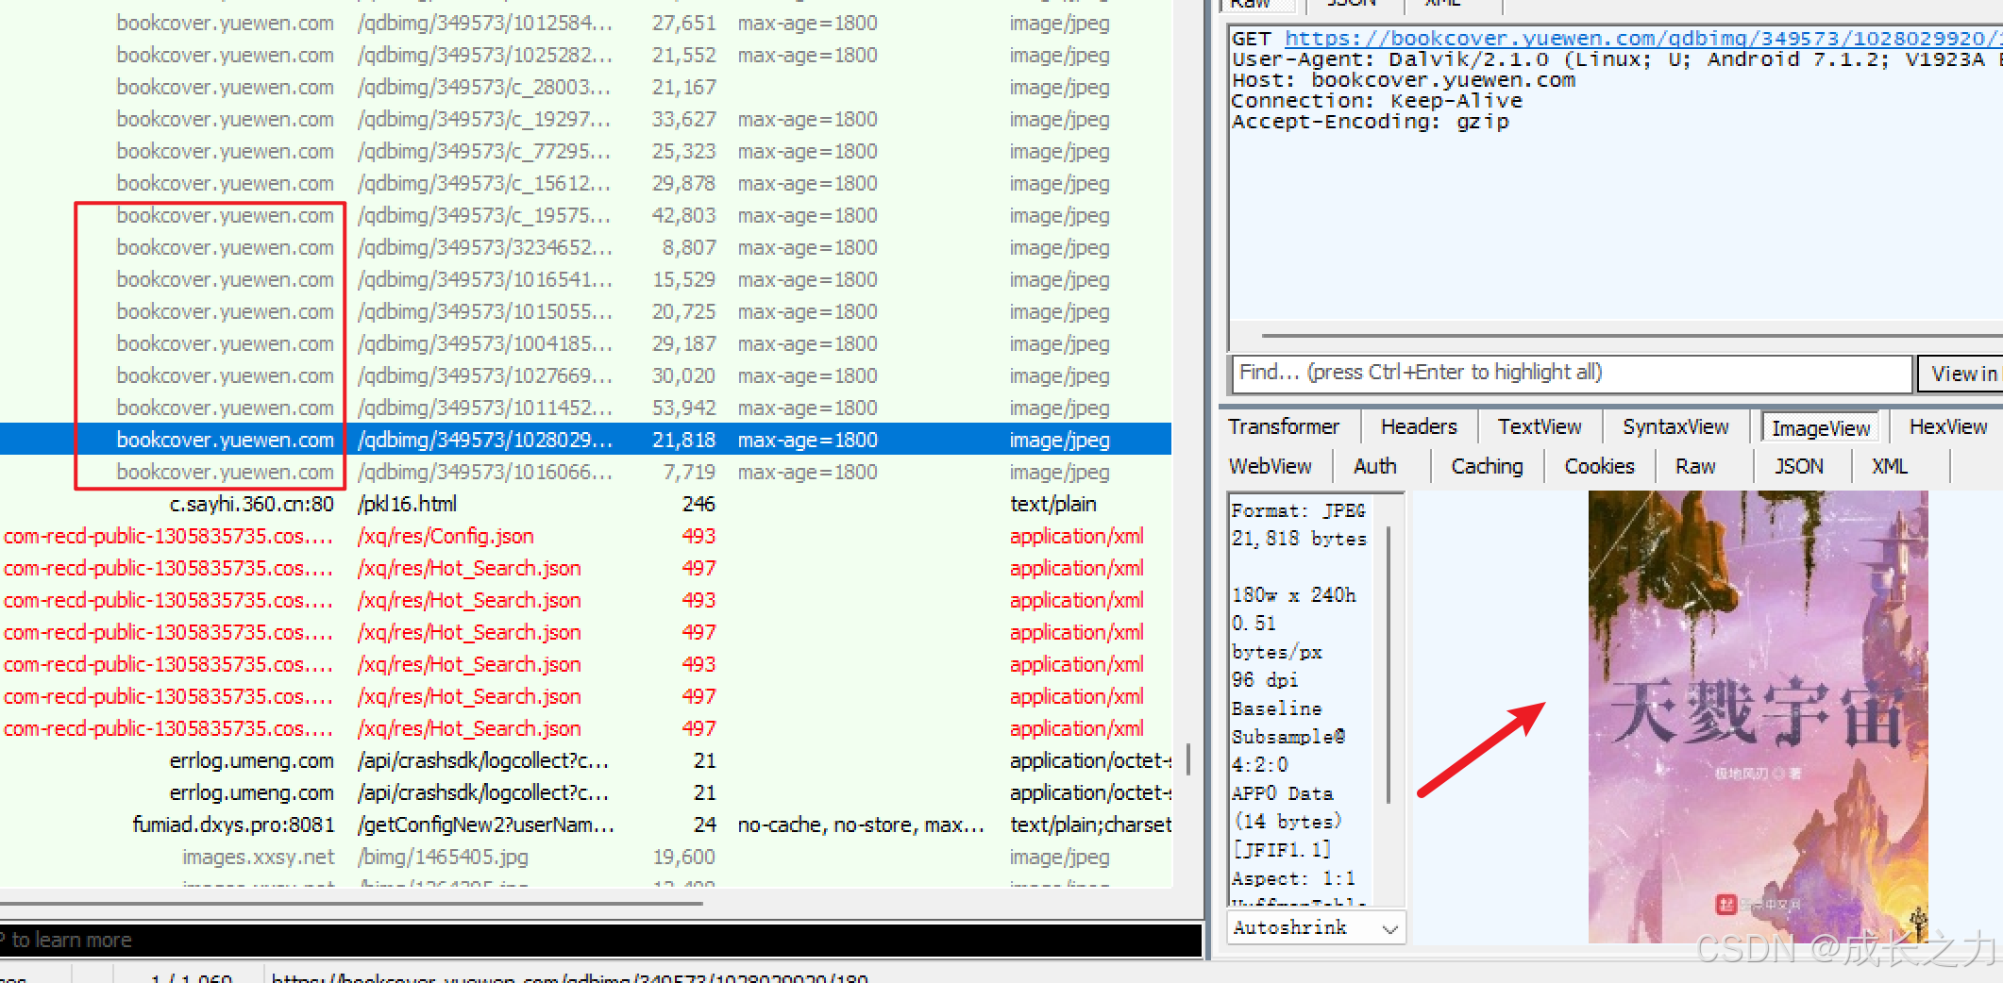The width and height of the screenshot is (2003, 983).
Task: Select session row /qdbimg/349573/1027669...
Action: tap(585, 375)
